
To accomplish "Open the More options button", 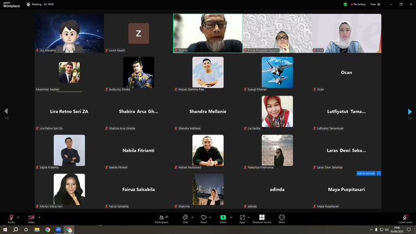I will [x=281, y=219].
